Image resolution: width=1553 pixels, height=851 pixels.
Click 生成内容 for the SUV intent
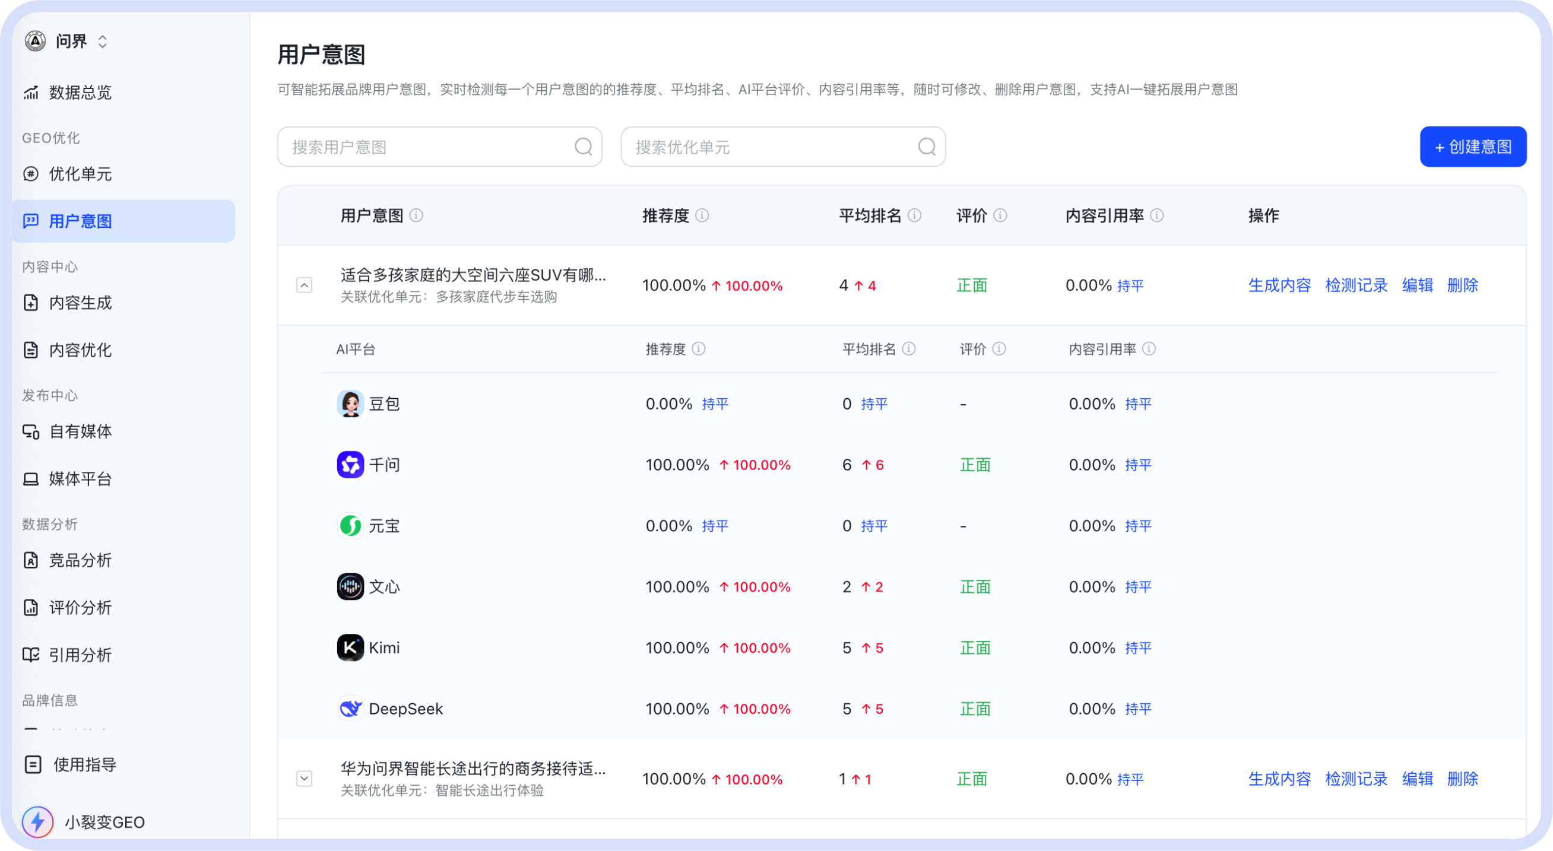click(x=1279, y=285)
